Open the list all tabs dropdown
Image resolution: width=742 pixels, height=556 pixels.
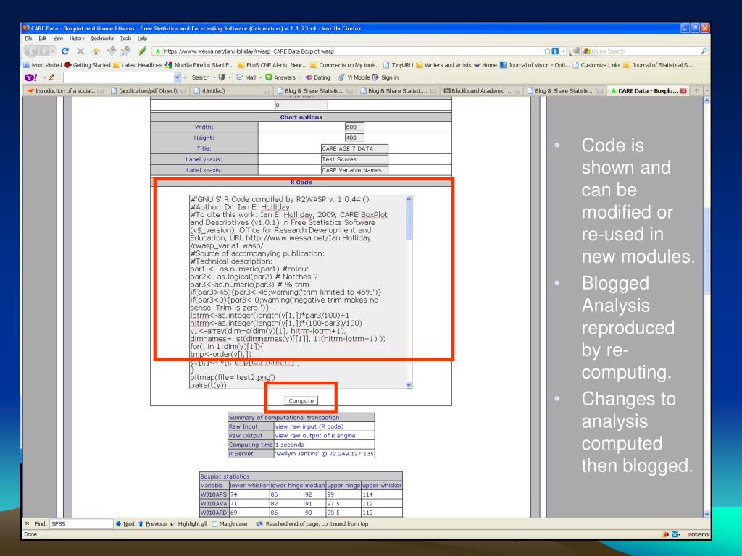pos(707,90)
